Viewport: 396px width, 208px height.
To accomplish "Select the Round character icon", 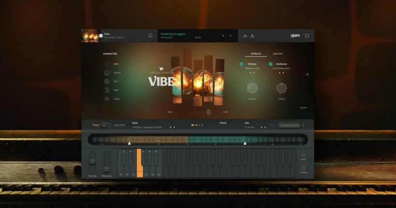I will coord(106,73).
